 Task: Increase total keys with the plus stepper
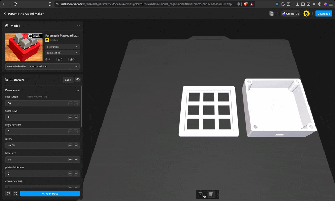pos(76,117)
